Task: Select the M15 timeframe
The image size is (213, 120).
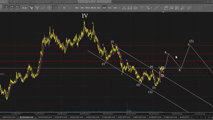Action: click(88, 8)
